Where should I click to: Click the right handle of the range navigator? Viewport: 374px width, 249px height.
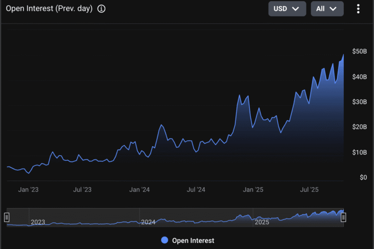(x=343, y=217)
